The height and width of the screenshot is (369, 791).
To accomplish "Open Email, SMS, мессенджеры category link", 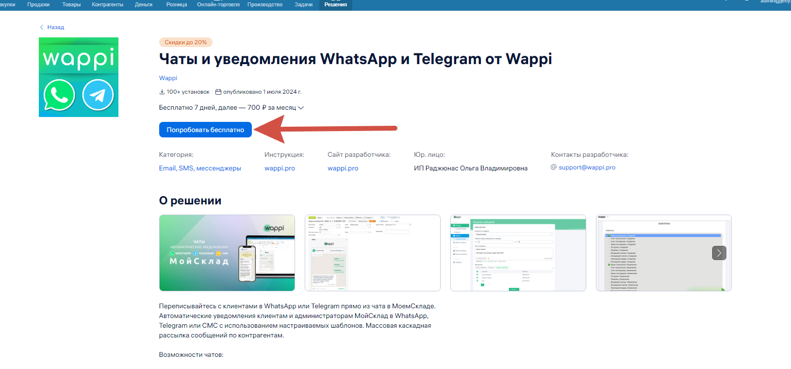I will 200,168.
